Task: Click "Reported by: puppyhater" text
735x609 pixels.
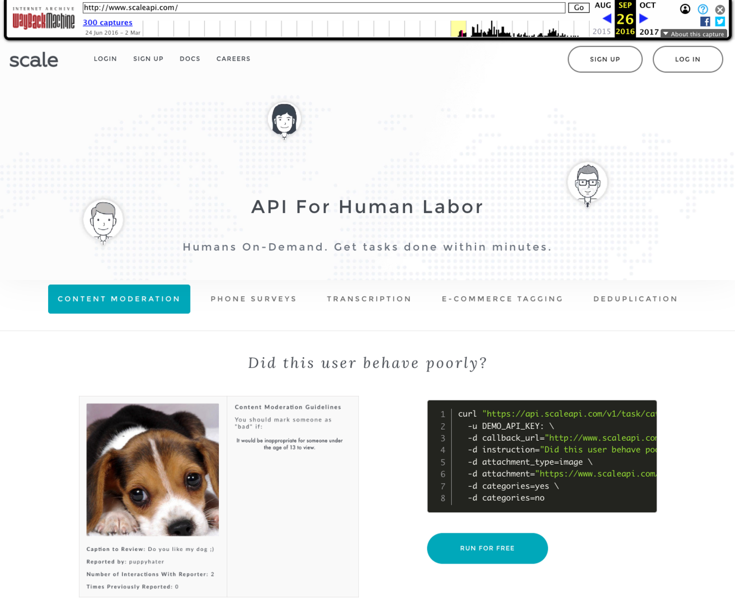Action: [125, 562]
